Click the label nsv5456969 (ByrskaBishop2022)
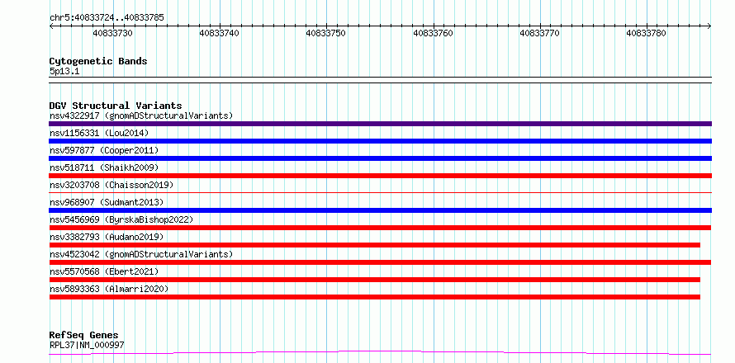 (121, 219)
